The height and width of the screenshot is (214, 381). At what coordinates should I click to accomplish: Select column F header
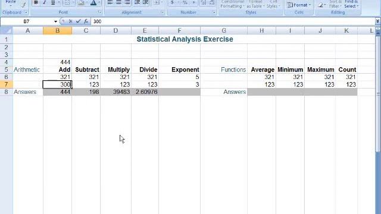179,30
